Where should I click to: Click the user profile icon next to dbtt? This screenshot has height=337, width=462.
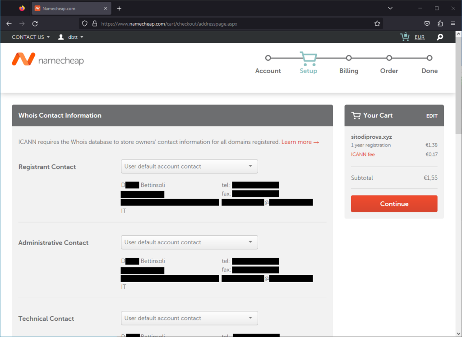[61, 37]
